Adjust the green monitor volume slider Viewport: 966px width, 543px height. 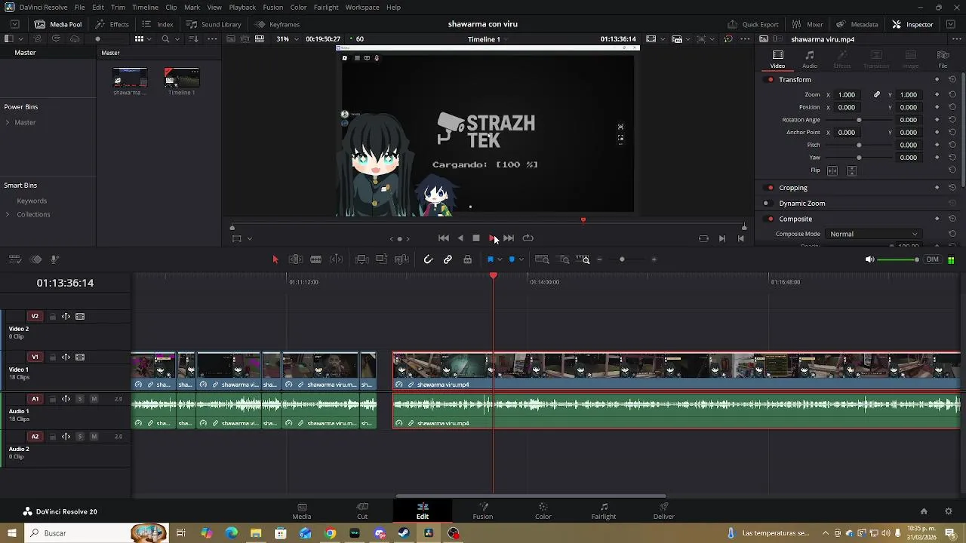(899, 259)
